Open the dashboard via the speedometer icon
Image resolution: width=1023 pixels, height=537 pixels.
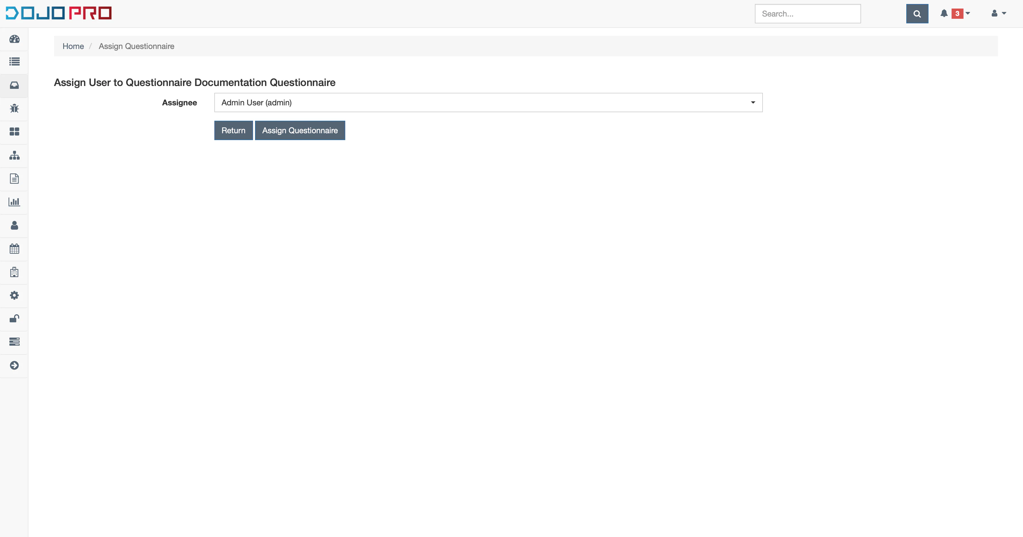[x=14, y=39]
